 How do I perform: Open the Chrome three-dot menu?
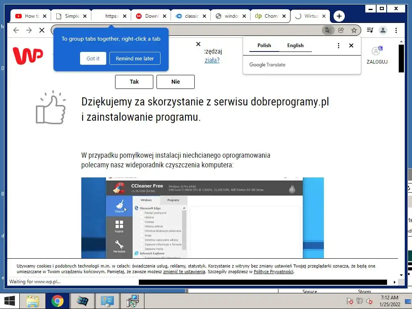click(x=396, y=30)
